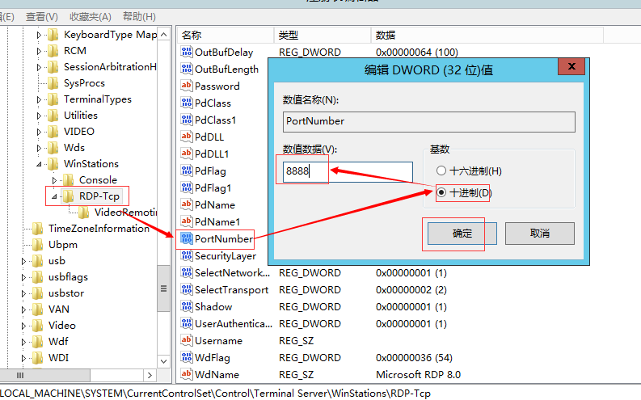Confirm the dialog with 确定 button
This screenshot has width=641, height=400.
click(x=462, y=234)
